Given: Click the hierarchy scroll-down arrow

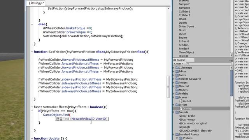Looking at the screenshot, I should (x=231, y=55).
